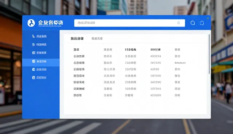Open the first sidebar menu item
Image resolution: width=233 pixels, height=134 pixels.
[39, 36]
